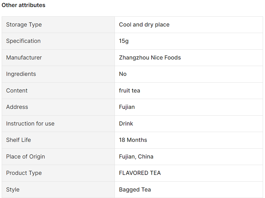Select the Manufacturer label cell
The width and height of the screenshot is (265, 198).
tap(58, 58)
